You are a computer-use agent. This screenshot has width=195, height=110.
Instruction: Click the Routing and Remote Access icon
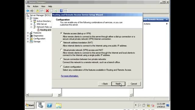pyautogui.click(x=38, y=30)
